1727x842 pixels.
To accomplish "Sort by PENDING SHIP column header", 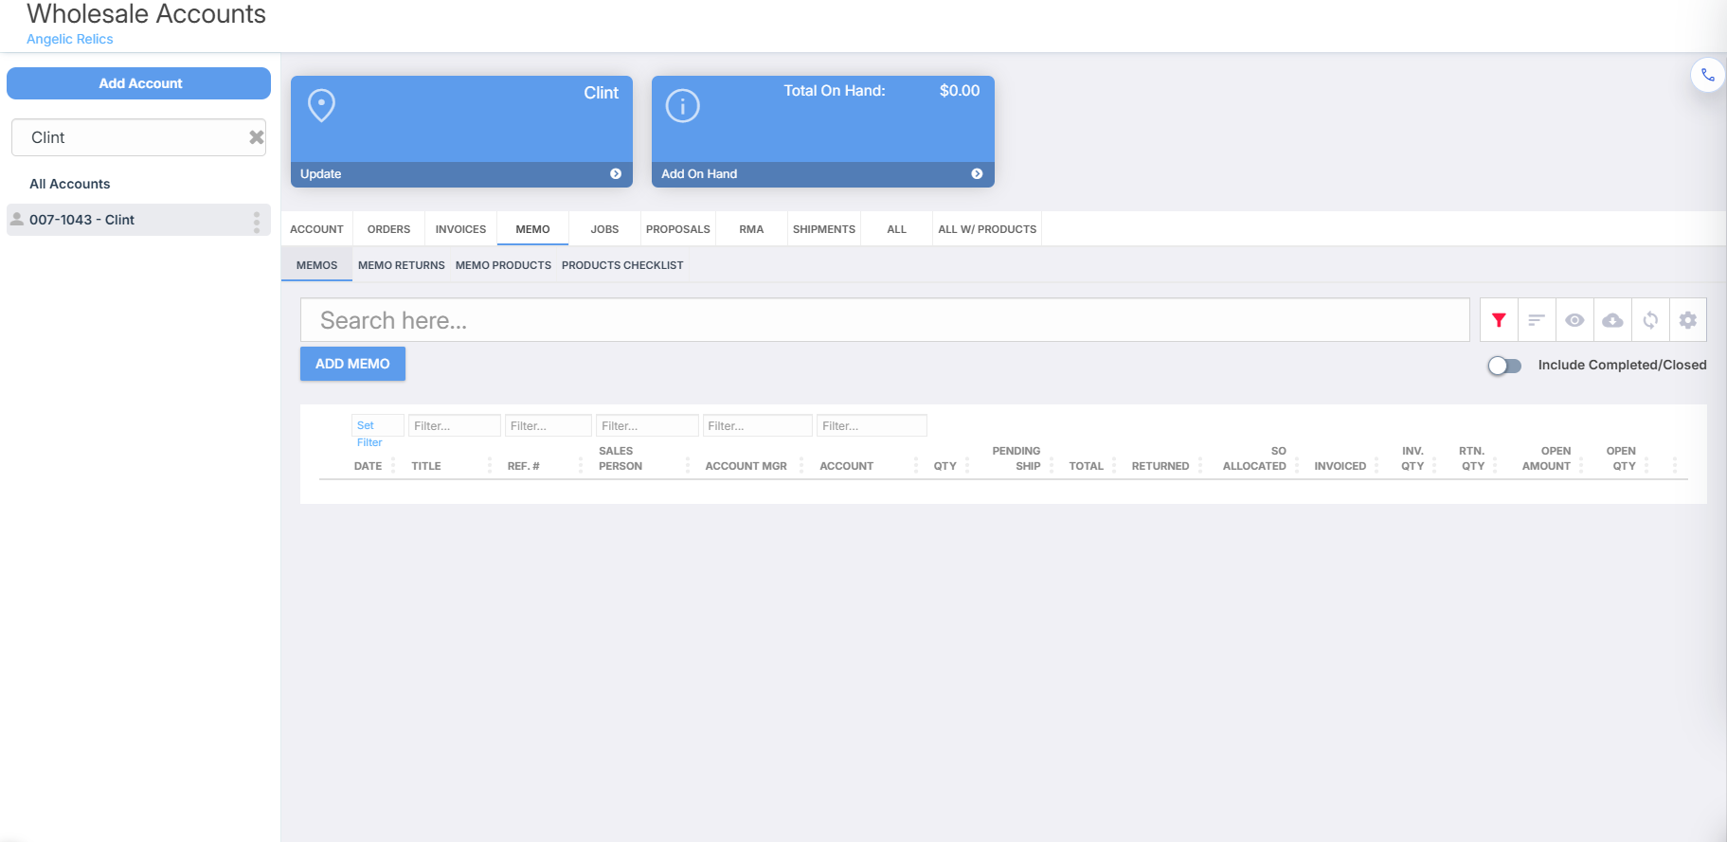I will tap(1016, 458).
